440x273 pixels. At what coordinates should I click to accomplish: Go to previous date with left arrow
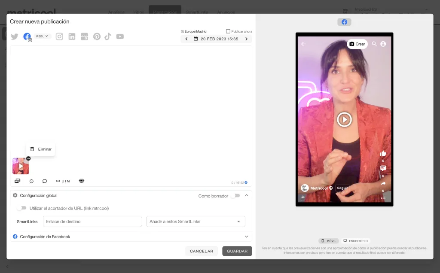coord(186,39)
